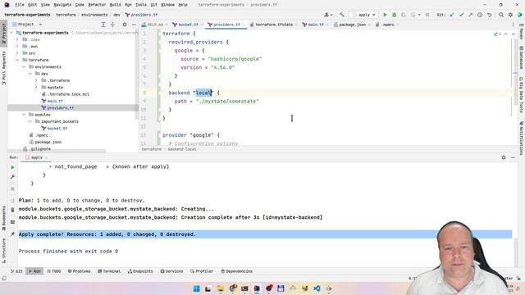525x295 pixels.
Task: Open the Run panel wrench settings icon
Action: pos(13,176)
